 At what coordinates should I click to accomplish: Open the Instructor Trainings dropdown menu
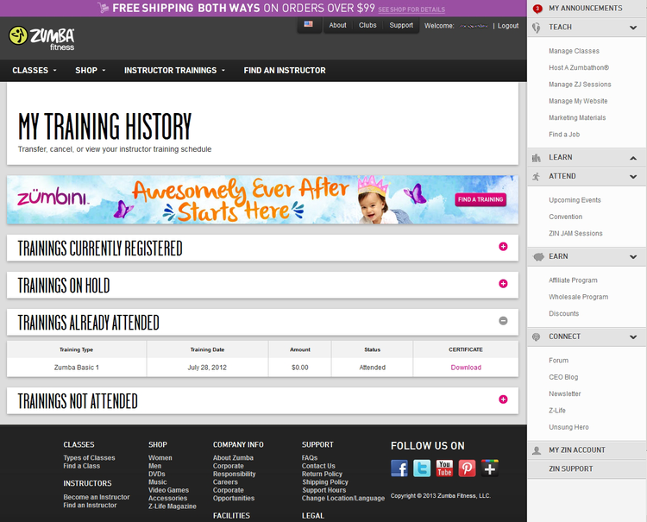pyautogui.click(x=174, y=71)
